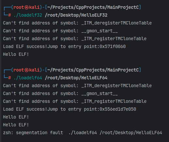Image resolution: width=169 pixels, height=142 pixels.
Task: Click first _ITM_deregisterTMCloneTable symbol name
Action: (x=116, y=23)
